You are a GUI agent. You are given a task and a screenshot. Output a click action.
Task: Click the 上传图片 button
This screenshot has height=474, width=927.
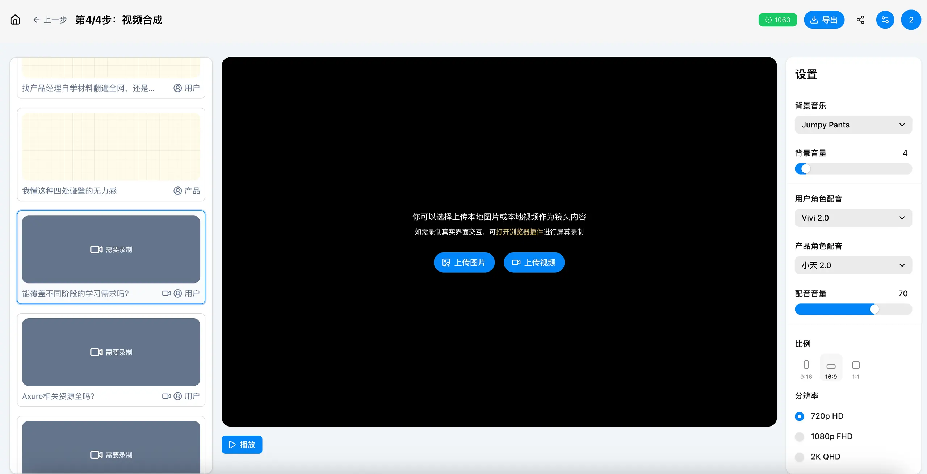tap(464, 262)
